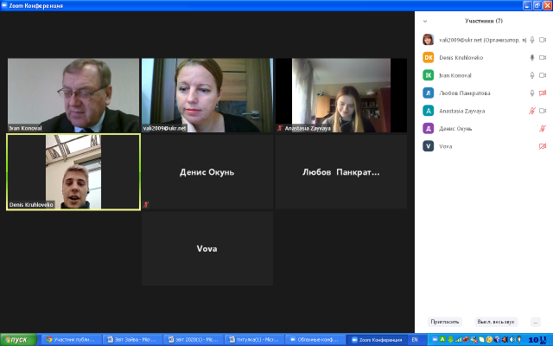Select the Любов Панкрат... placeholder tile
Screen dimensions: 553x346
coord(341,172)
